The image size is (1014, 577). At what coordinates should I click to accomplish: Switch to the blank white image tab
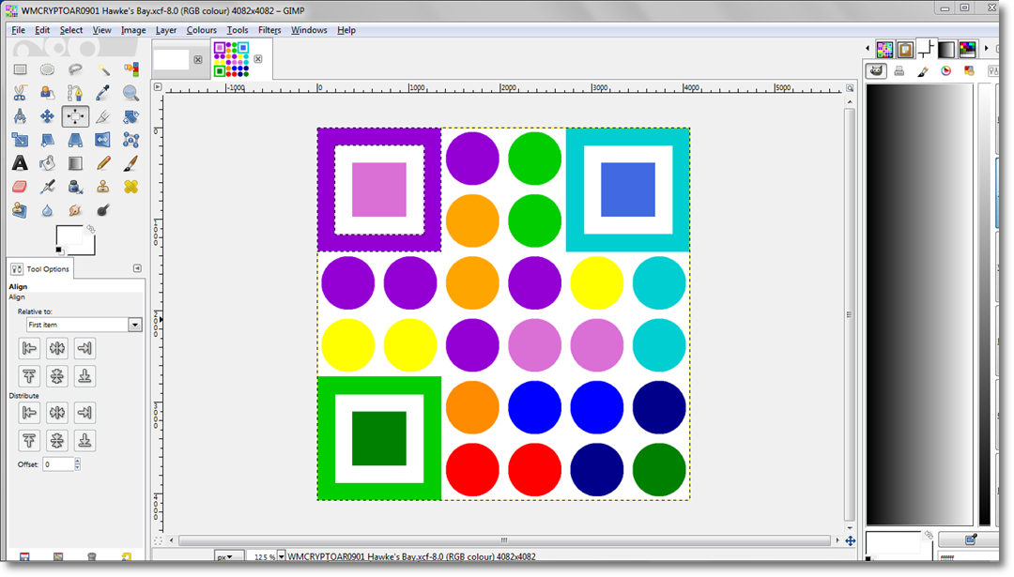point(171,59)
